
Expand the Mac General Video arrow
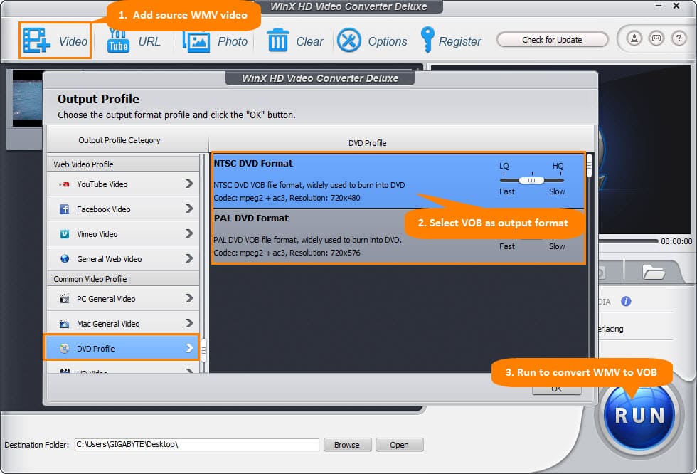click(x=189, y=323)
